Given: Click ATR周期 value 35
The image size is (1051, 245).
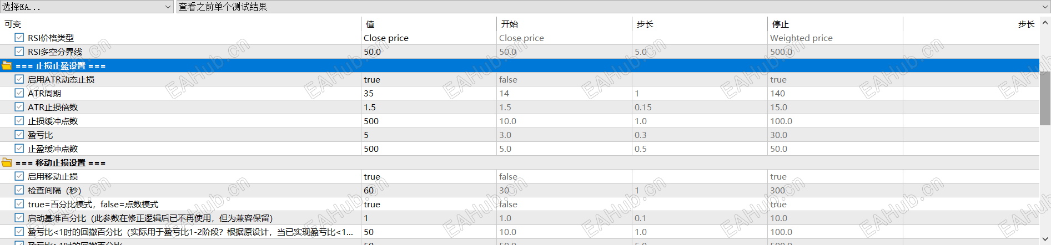Looking at the screenshot, I should pos(369,93).
